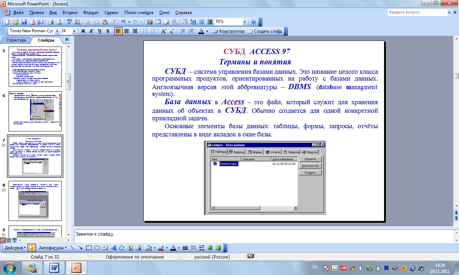Switch to slide sorter view
Screen dimensions: 459x275
click(x=9, y=240)
